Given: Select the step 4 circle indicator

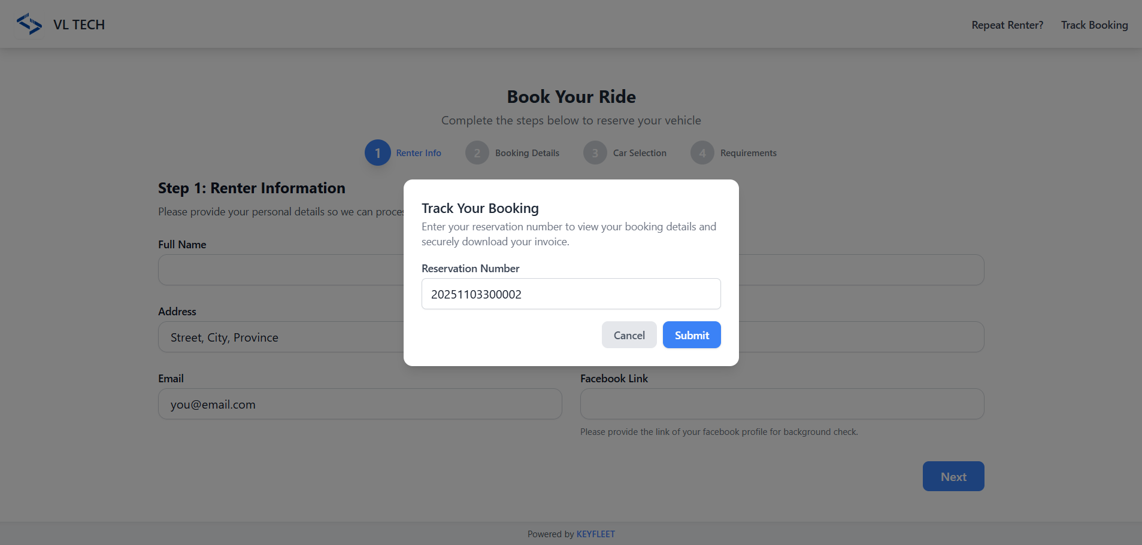Looking at the screenshot, I should 702,153.
